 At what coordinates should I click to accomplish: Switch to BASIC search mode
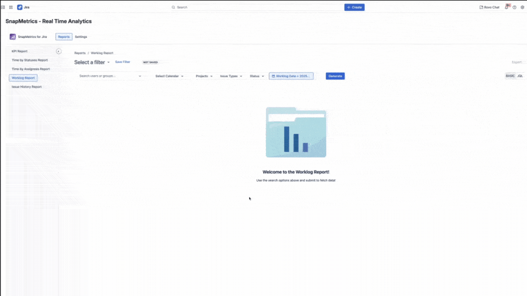510,76
